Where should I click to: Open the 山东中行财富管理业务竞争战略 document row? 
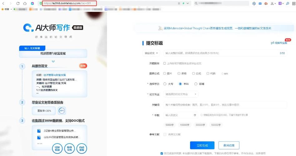(58, 137)
